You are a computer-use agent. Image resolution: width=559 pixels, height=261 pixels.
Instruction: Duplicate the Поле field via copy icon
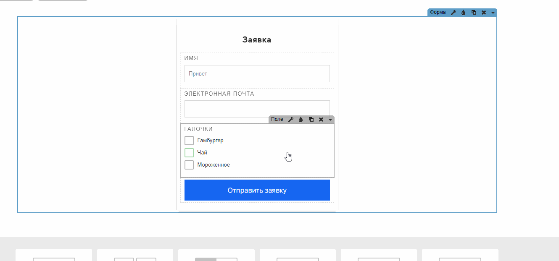coord(311,120)
